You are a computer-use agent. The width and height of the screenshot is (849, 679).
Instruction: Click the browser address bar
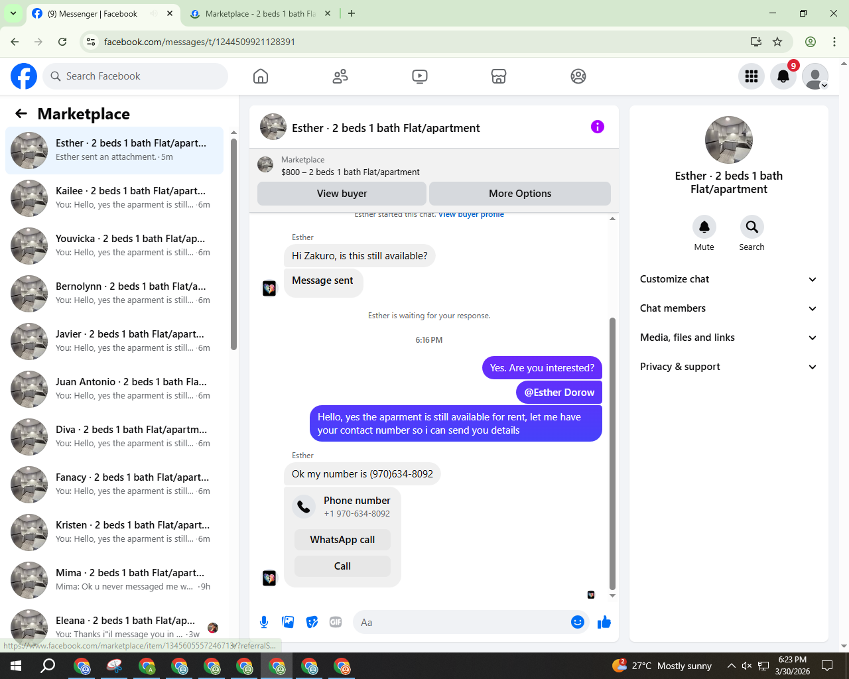424,42
